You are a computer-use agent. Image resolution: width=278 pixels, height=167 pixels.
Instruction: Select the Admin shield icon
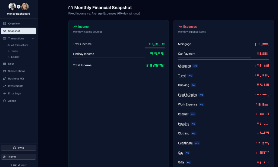coord(5,101)
